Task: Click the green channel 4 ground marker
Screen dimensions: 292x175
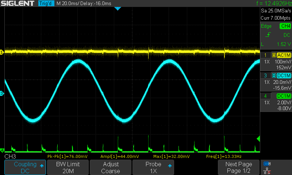Action: click(x=2, y=150)
